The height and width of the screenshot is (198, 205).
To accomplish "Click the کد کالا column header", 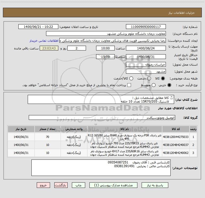I will tap(176, 129).
